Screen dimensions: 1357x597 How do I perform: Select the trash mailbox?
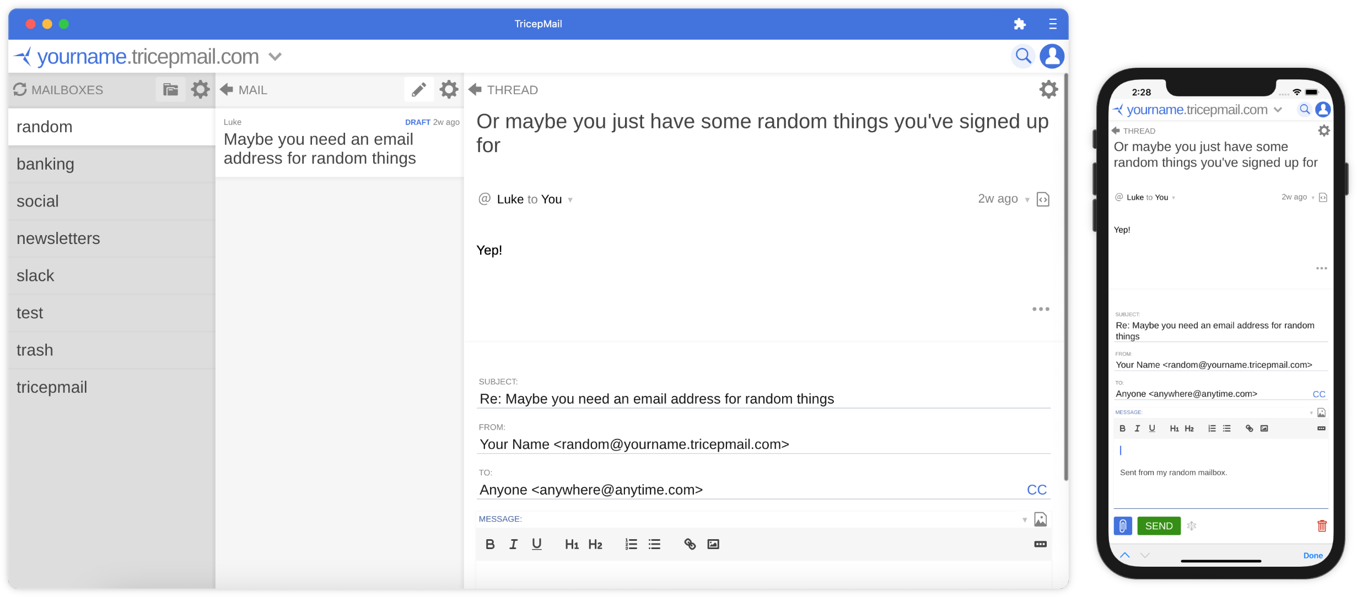(x=111, y=350)
